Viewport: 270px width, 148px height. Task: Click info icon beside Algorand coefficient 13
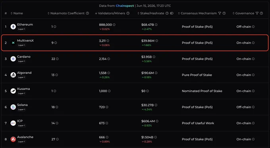pyautogui.click(x=57, y=75)
